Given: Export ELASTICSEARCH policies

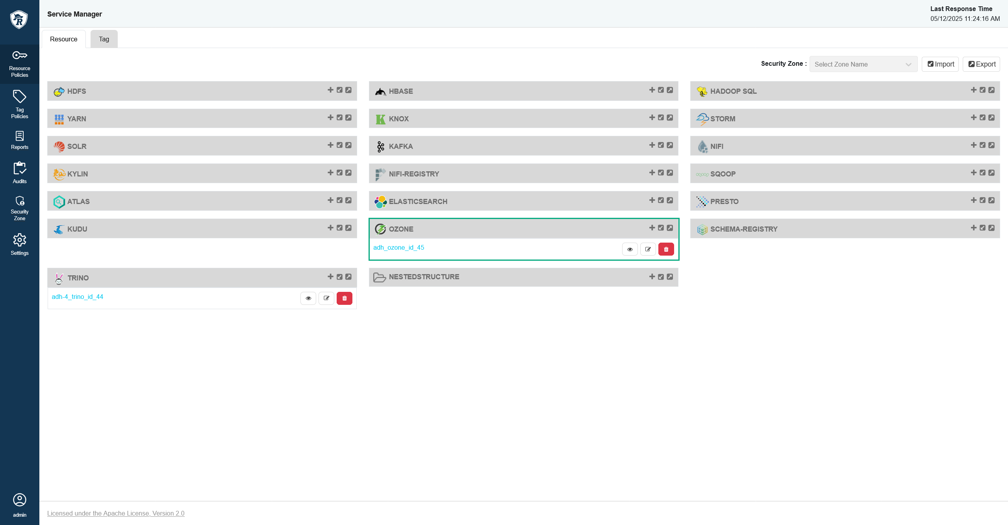Looking at the screenshot, I should coord(670,200).
